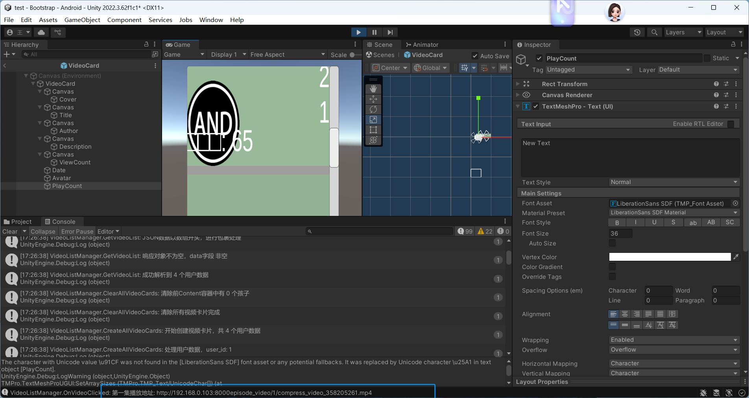Toggle the Auto Save checkbox
The height and width of the screenshot is (398, 749).
click(475, 56)
